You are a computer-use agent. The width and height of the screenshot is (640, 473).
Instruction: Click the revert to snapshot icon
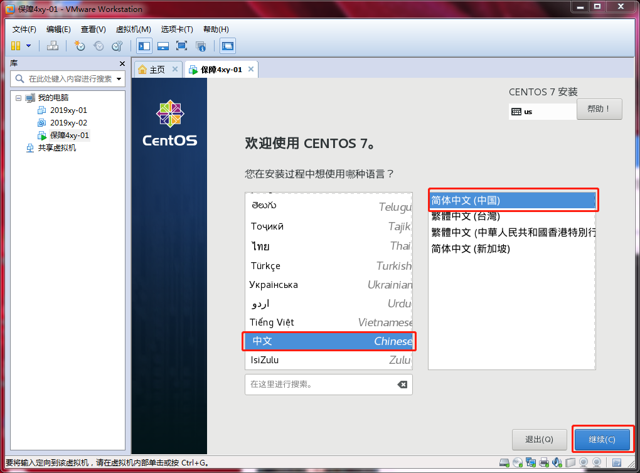click(99, 46)
